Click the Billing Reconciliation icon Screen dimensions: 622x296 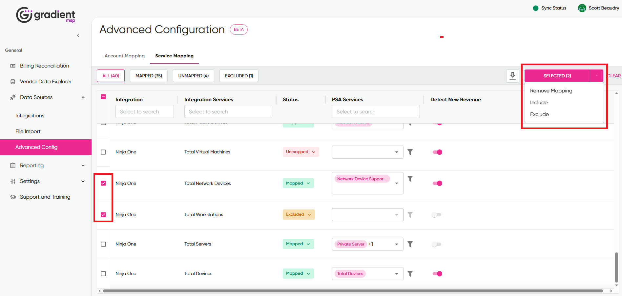(13, 66)
